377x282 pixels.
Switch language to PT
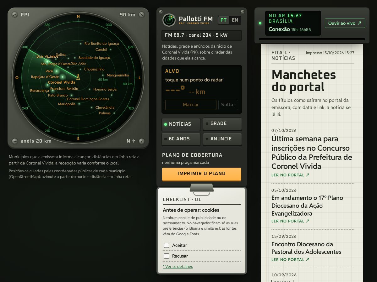pos(223,20)
